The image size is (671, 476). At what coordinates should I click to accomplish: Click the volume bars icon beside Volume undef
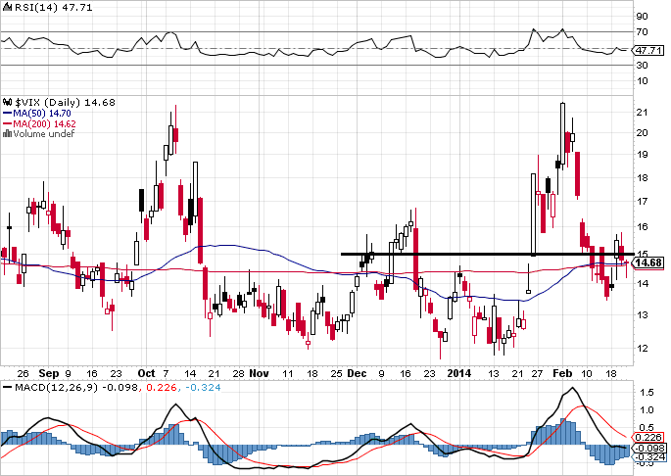pos(7,133)
